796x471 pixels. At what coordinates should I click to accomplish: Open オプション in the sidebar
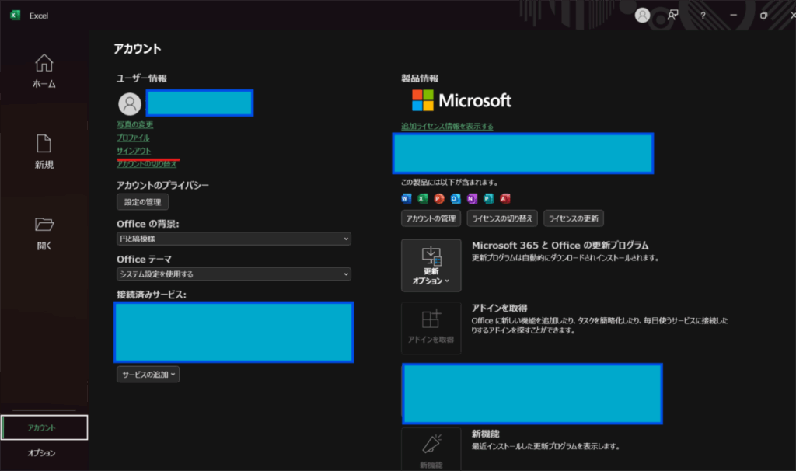pyautogui.click(x=42, y=452)
